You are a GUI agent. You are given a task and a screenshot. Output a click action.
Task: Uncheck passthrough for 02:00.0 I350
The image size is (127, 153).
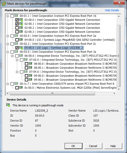click(x=17, y=20)
